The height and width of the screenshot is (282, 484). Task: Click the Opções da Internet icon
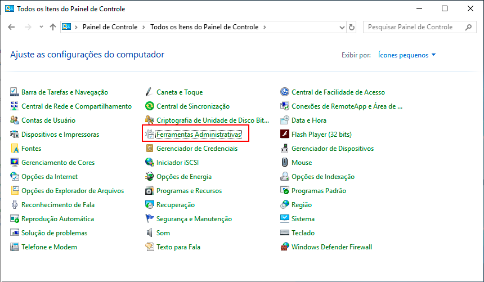[15, 177]
